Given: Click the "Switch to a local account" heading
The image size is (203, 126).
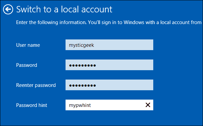Looking at the screenshot, I should pyautogui.click(x=64, y=9).
